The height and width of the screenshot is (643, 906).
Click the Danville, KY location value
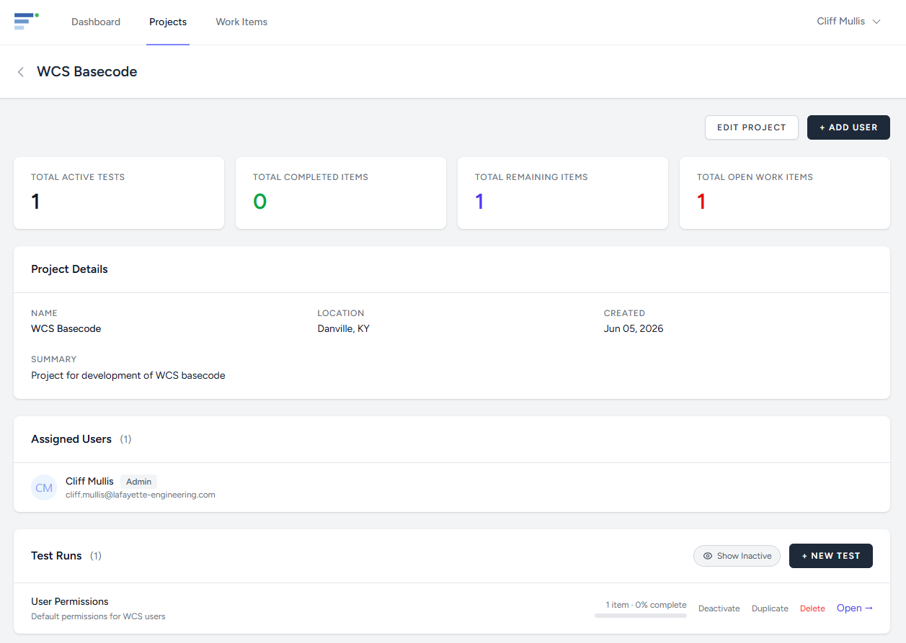tap(344, 328)
